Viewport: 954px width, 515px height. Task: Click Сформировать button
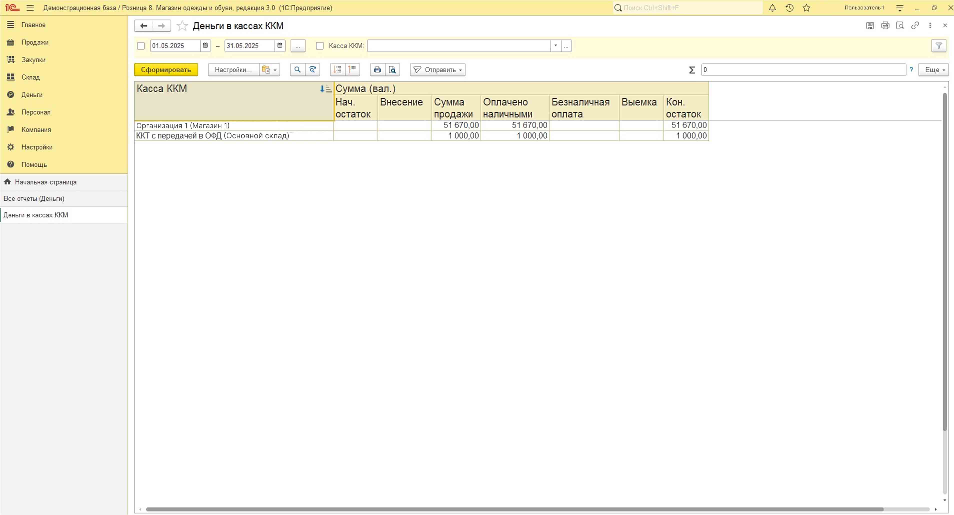[166, 70]
